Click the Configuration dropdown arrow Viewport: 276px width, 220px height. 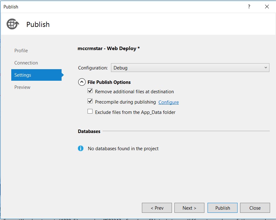pos(266,68)
